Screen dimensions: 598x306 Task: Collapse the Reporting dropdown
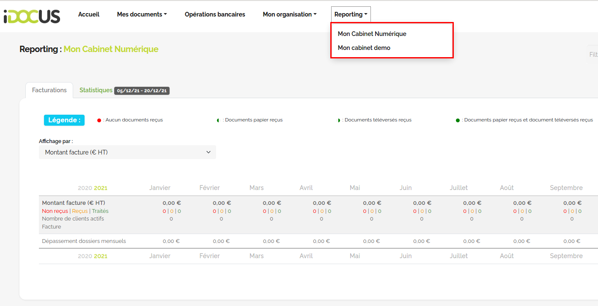pos(351,14)
